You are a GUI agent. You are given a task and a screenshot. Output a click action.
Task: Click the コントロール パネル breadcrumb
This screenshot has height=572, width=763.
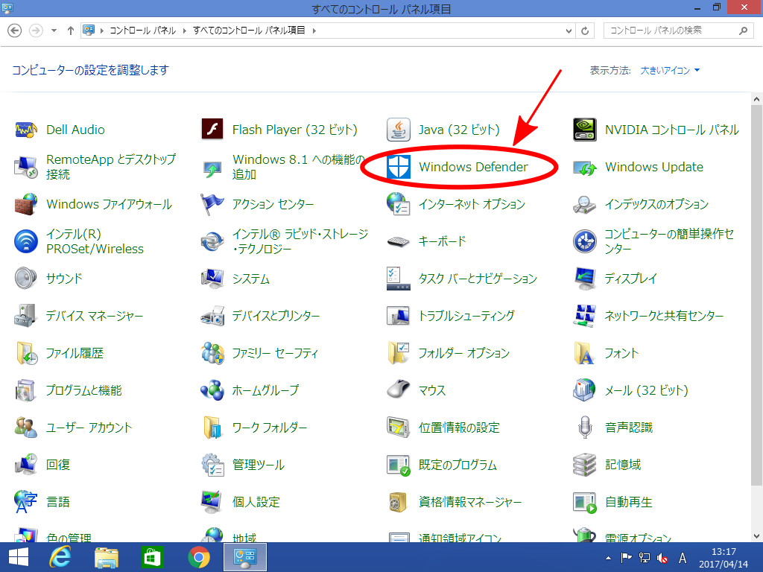[x=142, y=31]
